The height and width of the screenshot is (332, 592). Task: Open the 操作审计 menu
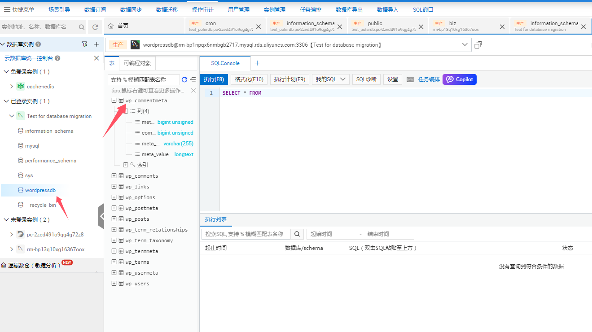(203, 9)
